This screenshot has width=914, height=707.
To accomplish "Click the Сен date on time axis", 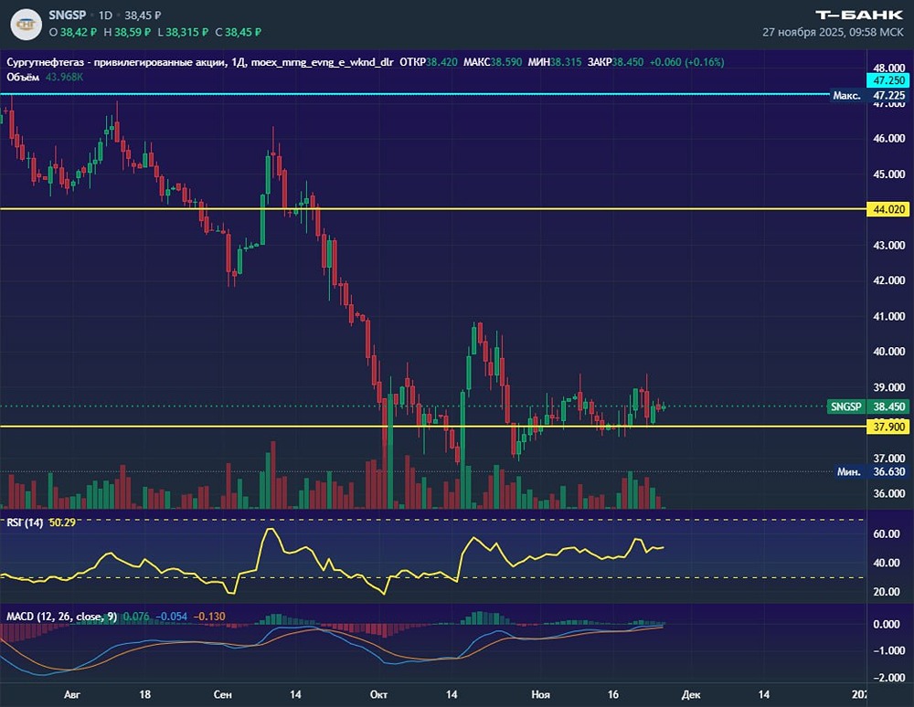I will click(x=222, y=695).
